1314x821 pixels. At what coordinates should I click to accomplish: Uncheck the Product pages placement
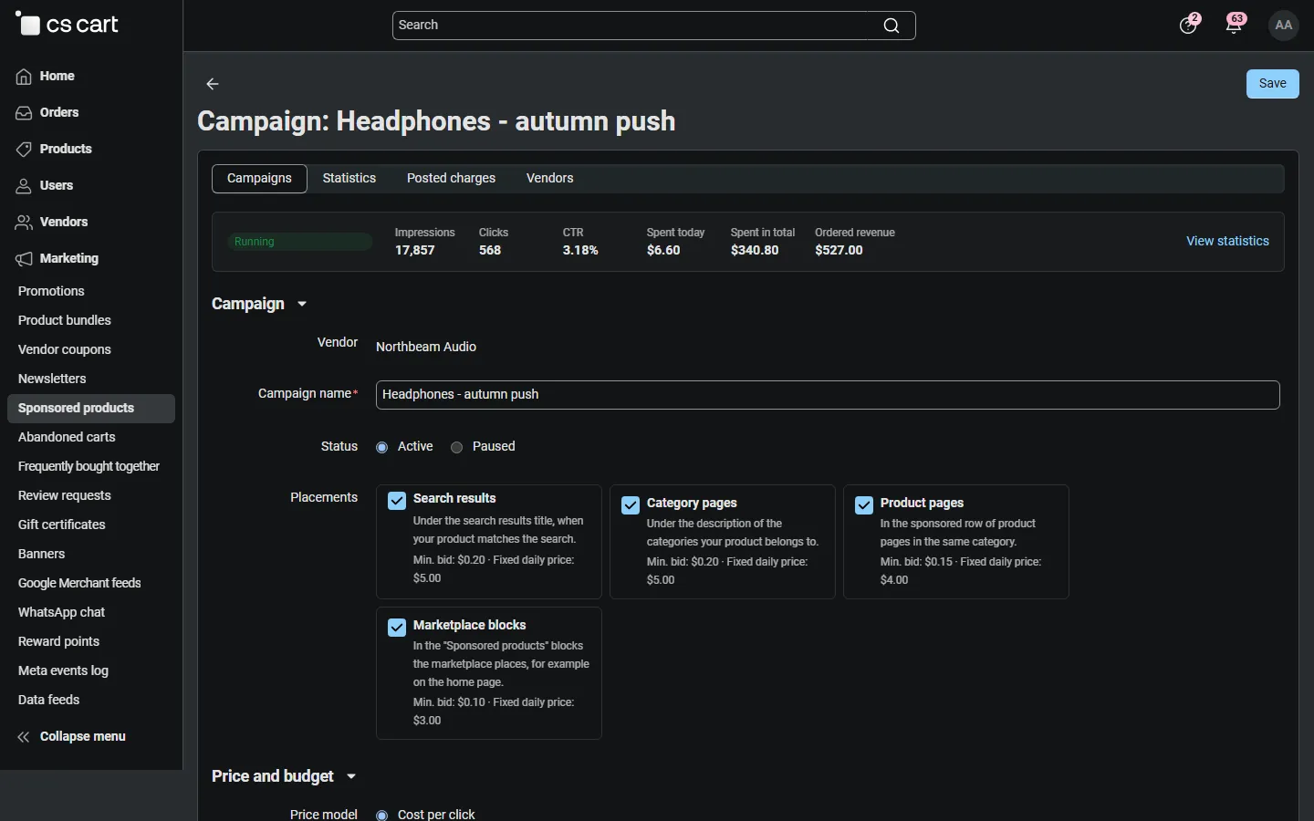864,505
